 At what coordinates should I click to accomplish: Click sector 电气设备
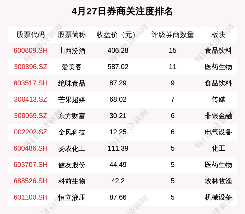[x=218, y=132]
